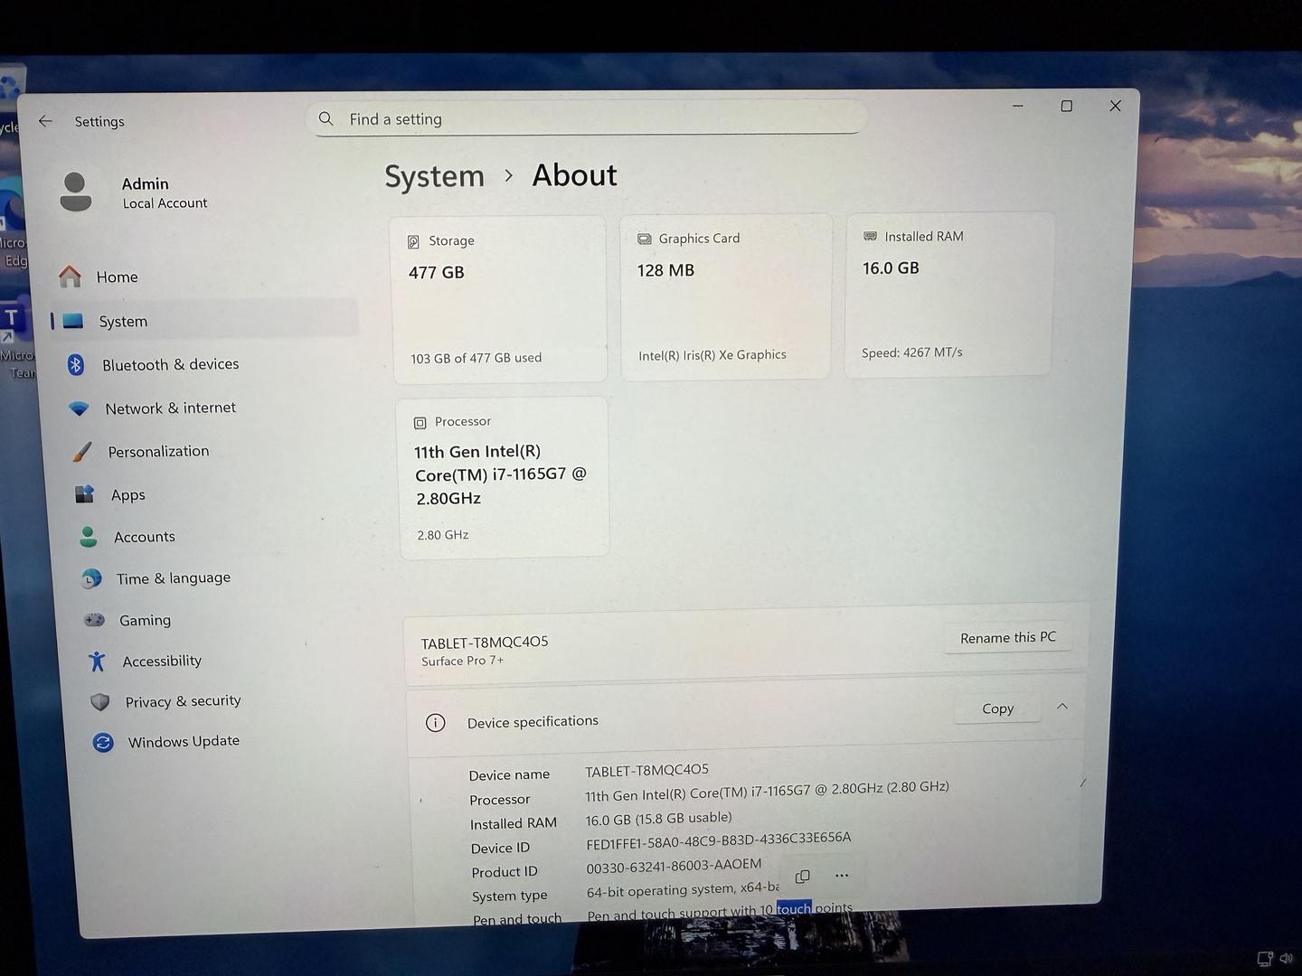Screen dimensions: 1302x976
Task: Go to Network & internet settings
Action: [170, 408]
